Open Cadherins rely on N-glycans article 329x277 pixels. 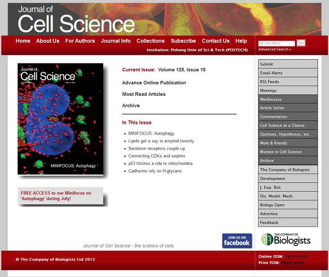(x=155, y=171)
